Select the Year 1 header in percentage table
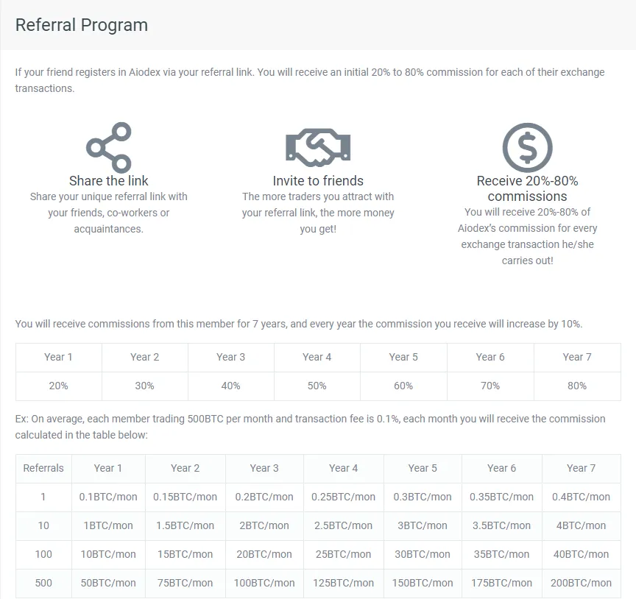Screen dimensions: 636x599 58,357
